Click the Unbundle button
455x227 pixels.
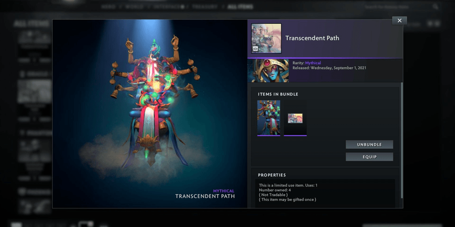pyautogui.click(x=370, y=144)
